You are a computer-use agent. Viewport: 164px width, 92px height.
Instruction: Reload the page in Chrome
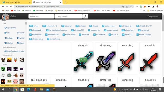pyautogui.click(x=11, y=7)
